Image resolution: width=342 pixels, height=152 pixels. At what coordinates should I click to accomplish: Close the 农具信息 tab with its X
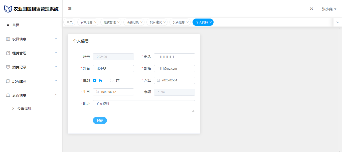pos(95,22)
